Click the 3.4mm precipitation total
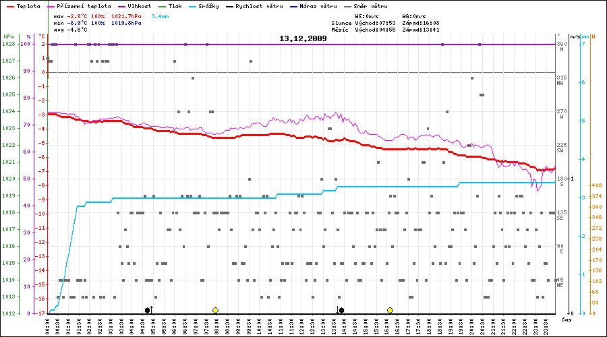This screenshot has width=607, height=337. tap(161, 16)
